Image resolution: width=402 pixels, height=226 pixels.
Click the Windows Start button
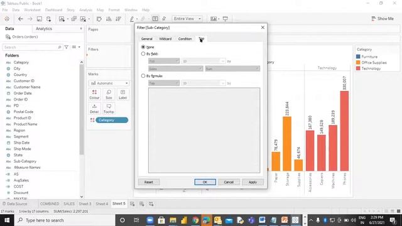pyautogui.click(x=7, y=220)
